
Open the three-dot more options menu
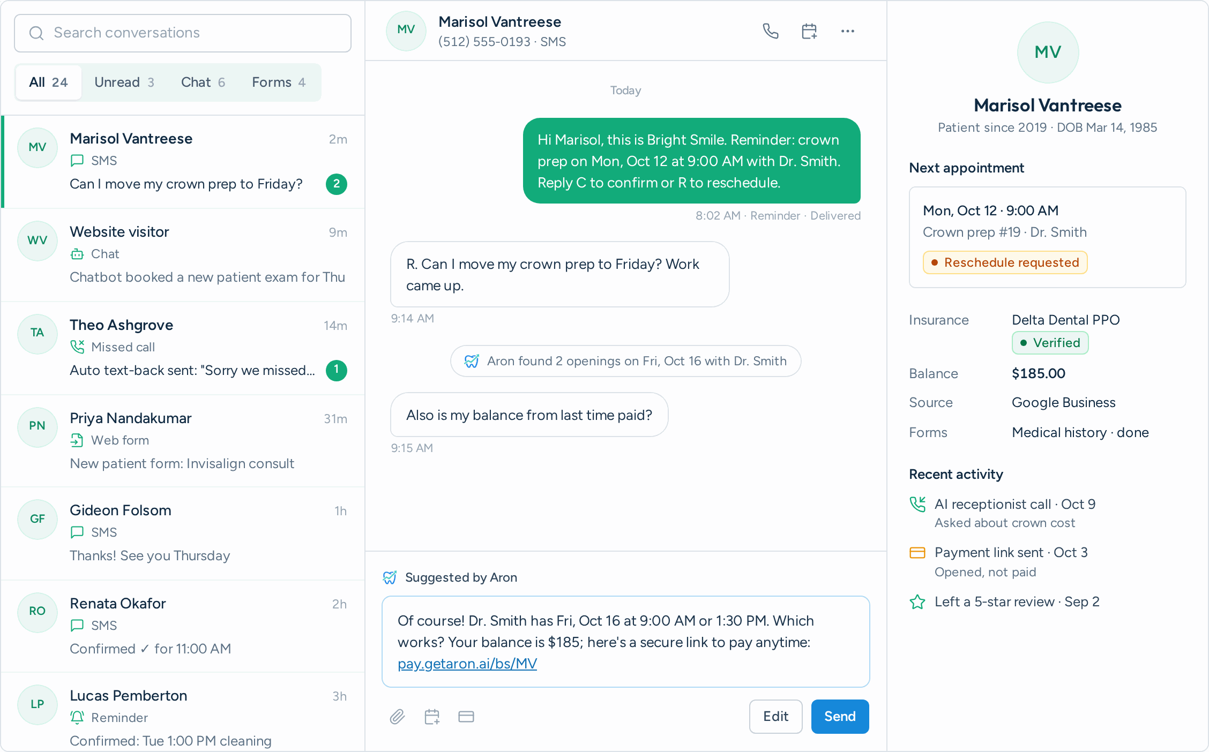click(x=848, y=31)
